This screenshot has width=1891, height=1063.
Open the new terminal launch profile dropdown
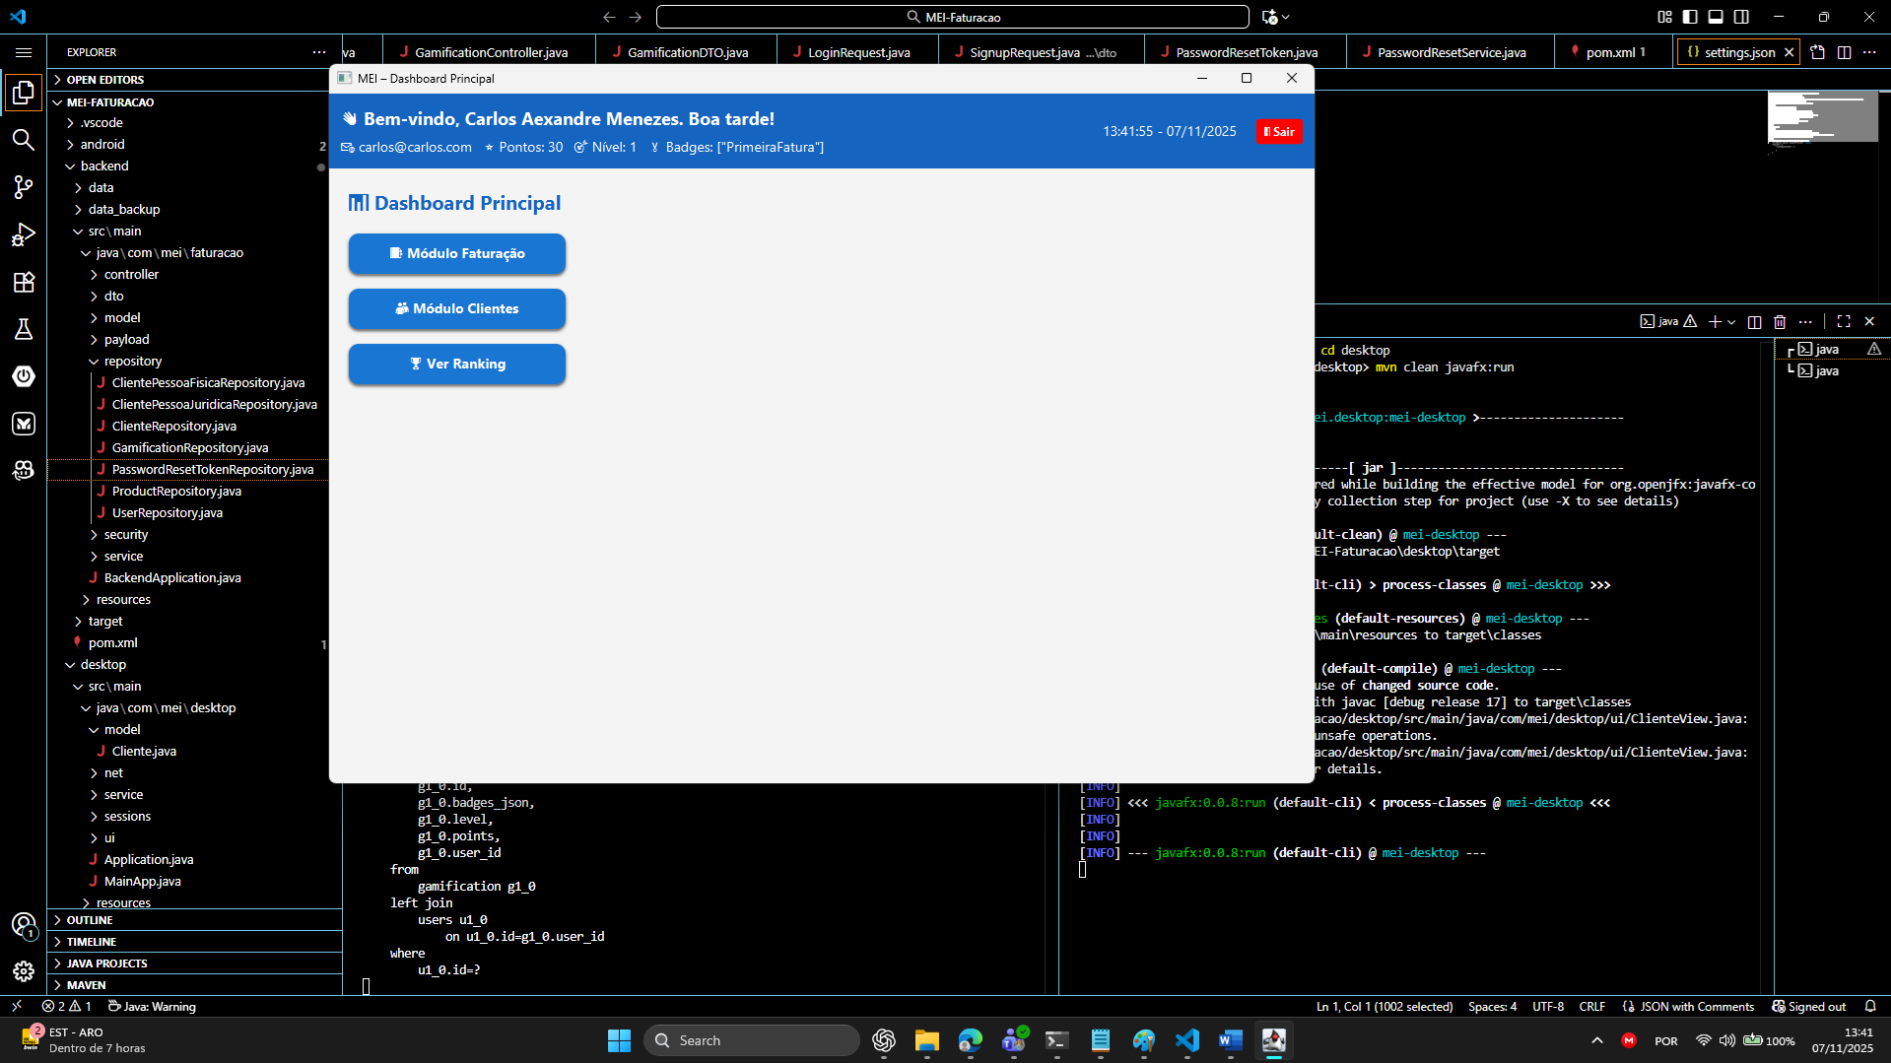1731,322
